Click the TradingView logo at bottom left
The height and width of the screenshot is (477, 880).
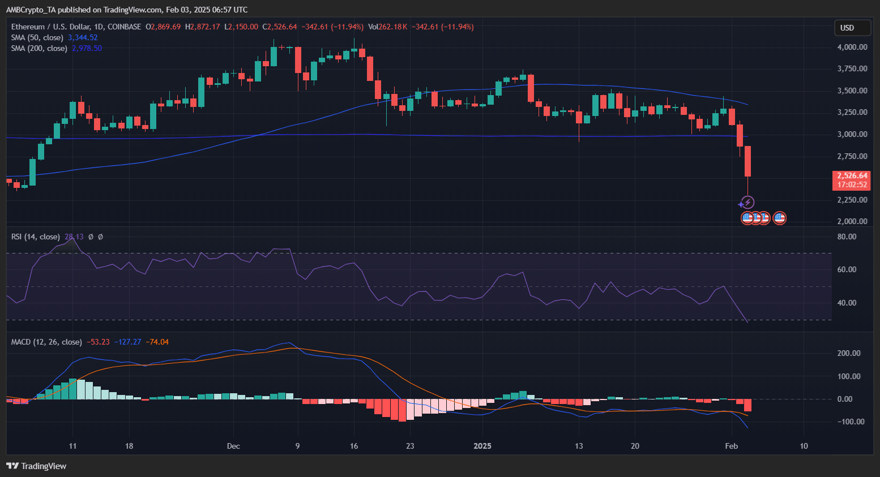click(36, 466)
